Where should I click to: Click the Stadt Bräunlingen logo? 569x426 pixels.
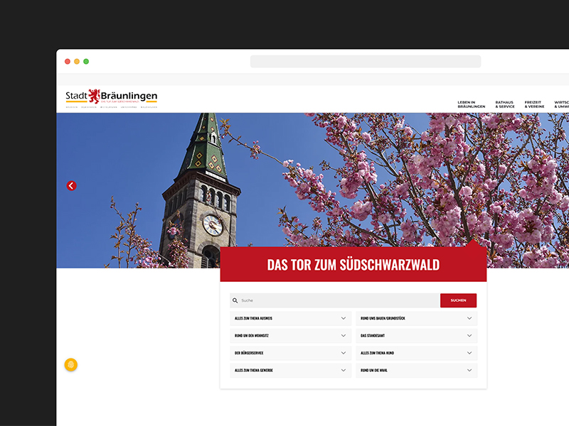[111, 98]
